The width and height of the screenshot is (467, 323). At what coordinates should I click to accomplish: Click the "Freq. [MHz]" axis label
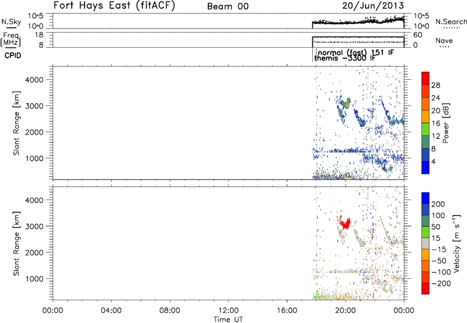pyautogui.click(x=11, y=39)
